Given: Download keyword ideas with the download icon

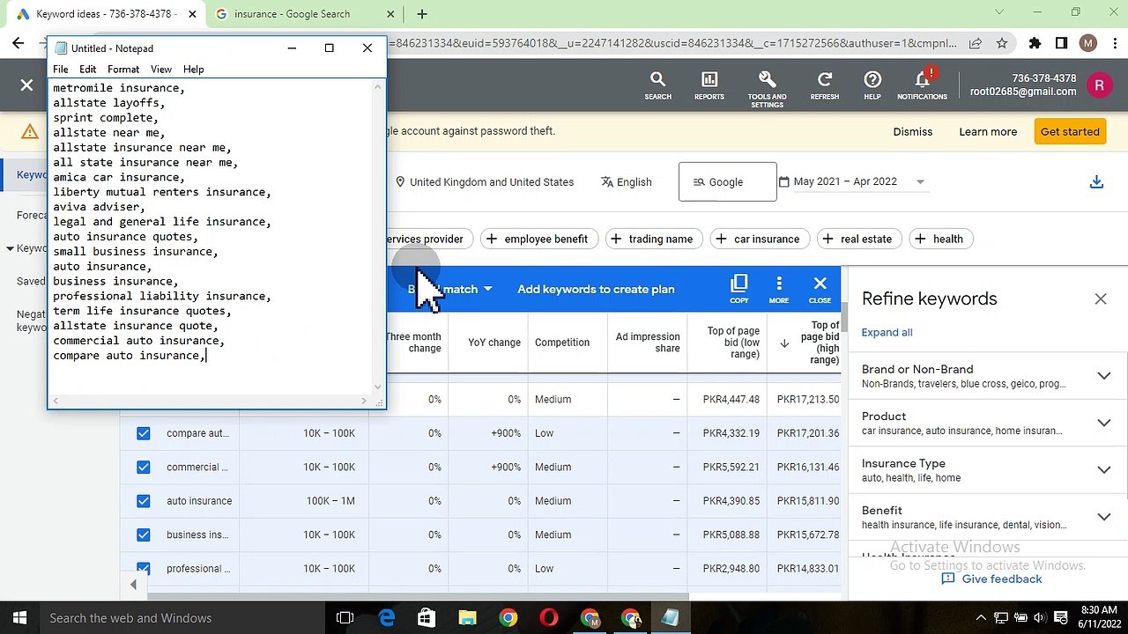Looking at the screenshot, I should click(1096, 181).
